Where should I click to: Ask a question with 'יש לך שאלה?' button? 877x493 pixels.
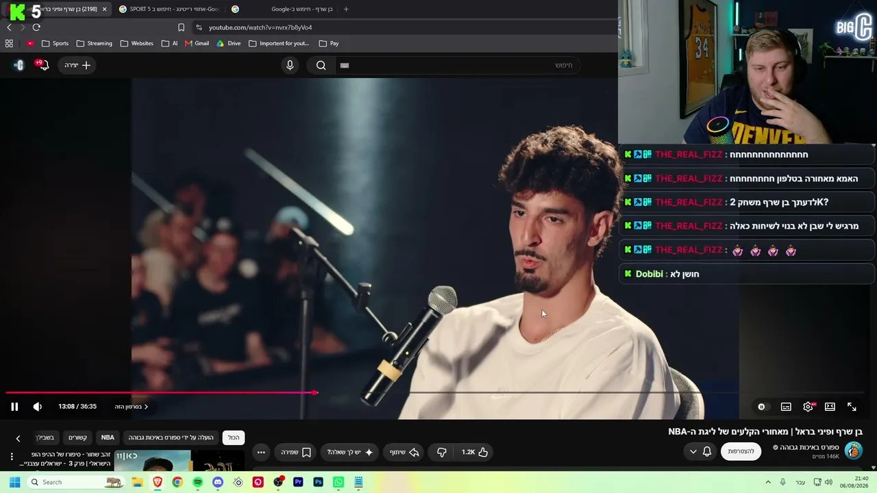coord(350,452)
